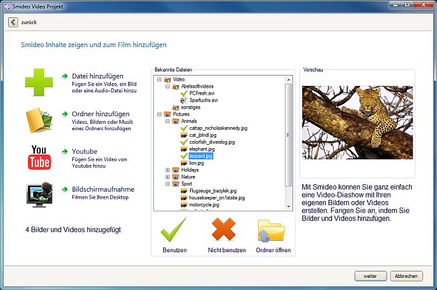Expand the Nature folder node
The image size is (437, 290).
tap(168, 177)
